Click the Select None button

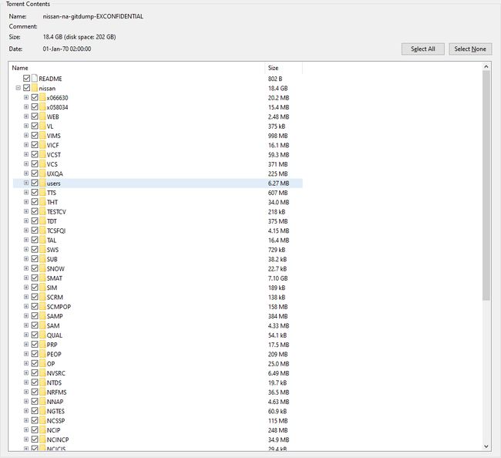(470, 49)
